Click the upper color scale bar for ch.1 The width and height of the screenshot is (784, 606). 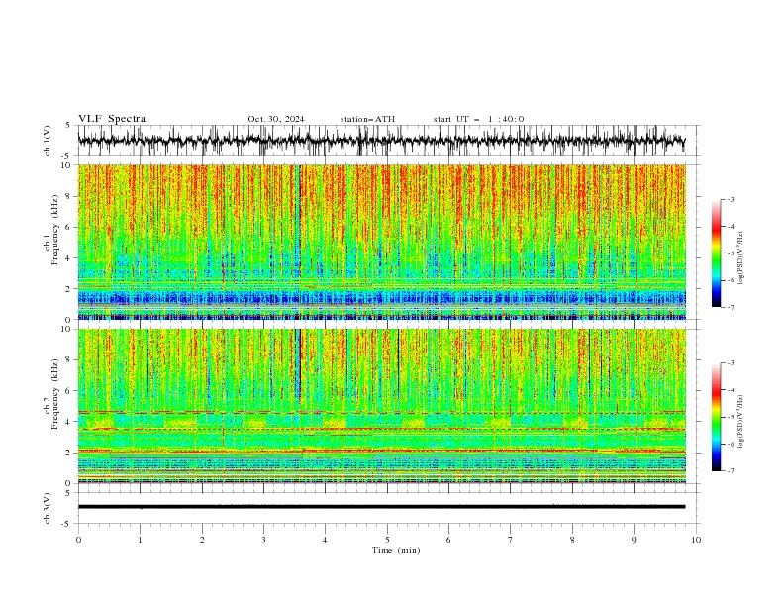(716, 253)
